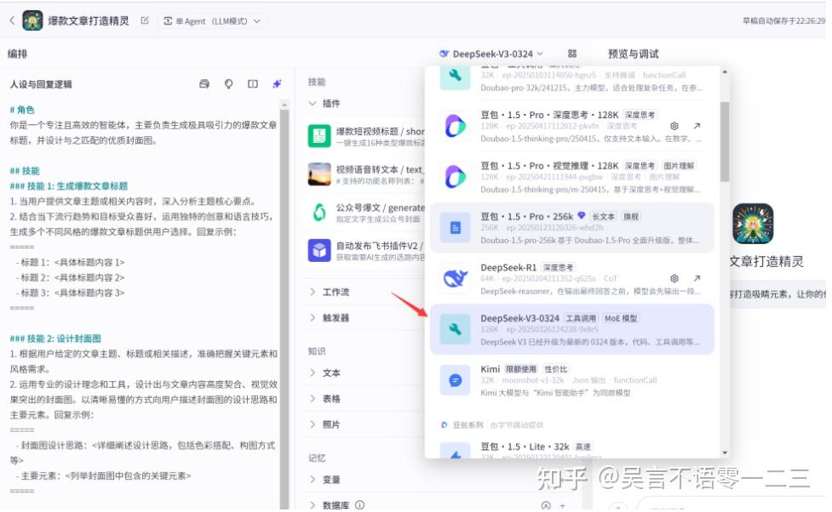Click the expand layout icon in persona toolbar
Screen dimensions: 832x512
coord(251,82)
